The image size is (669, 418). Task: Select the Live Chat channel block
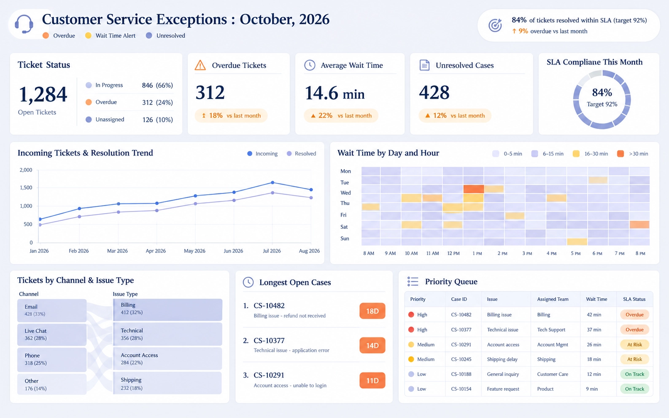(x=52, y=335)
